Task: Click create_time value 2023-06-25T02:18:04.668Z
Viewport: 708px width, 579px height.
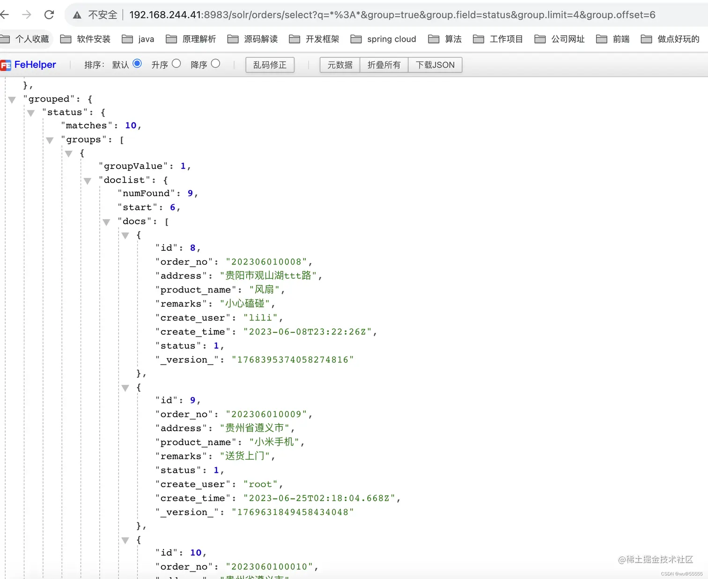Action: 319,498
